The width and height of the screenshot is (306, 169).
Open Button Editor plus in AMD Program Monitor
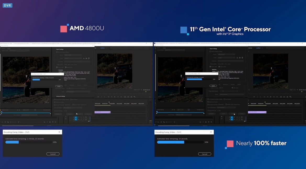[x=150, y=97]
